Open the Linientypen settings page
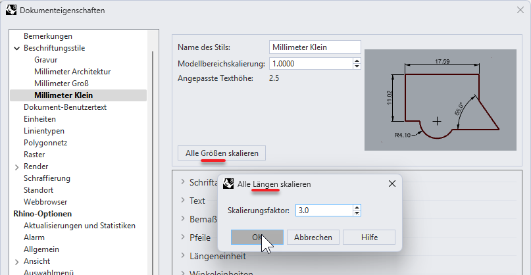Image resolution: width=531 pixels, height=275 pixels. (44, 131)
